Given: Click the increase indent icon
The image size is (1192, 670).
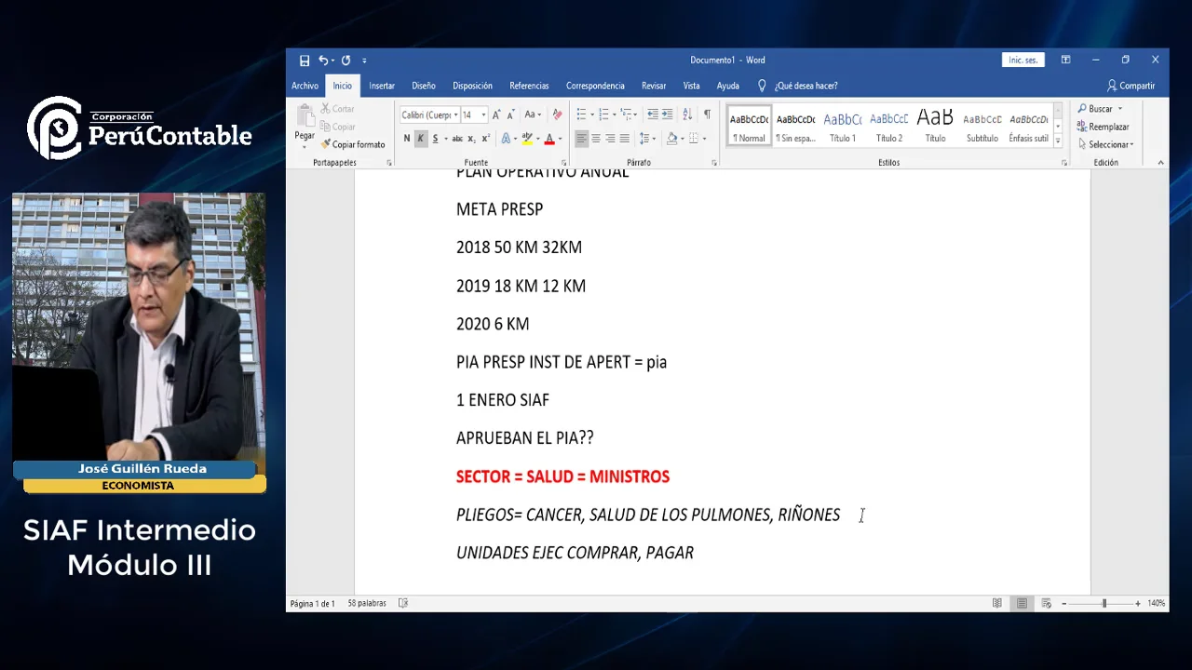Looking at the screenshot, I should 668,114.
